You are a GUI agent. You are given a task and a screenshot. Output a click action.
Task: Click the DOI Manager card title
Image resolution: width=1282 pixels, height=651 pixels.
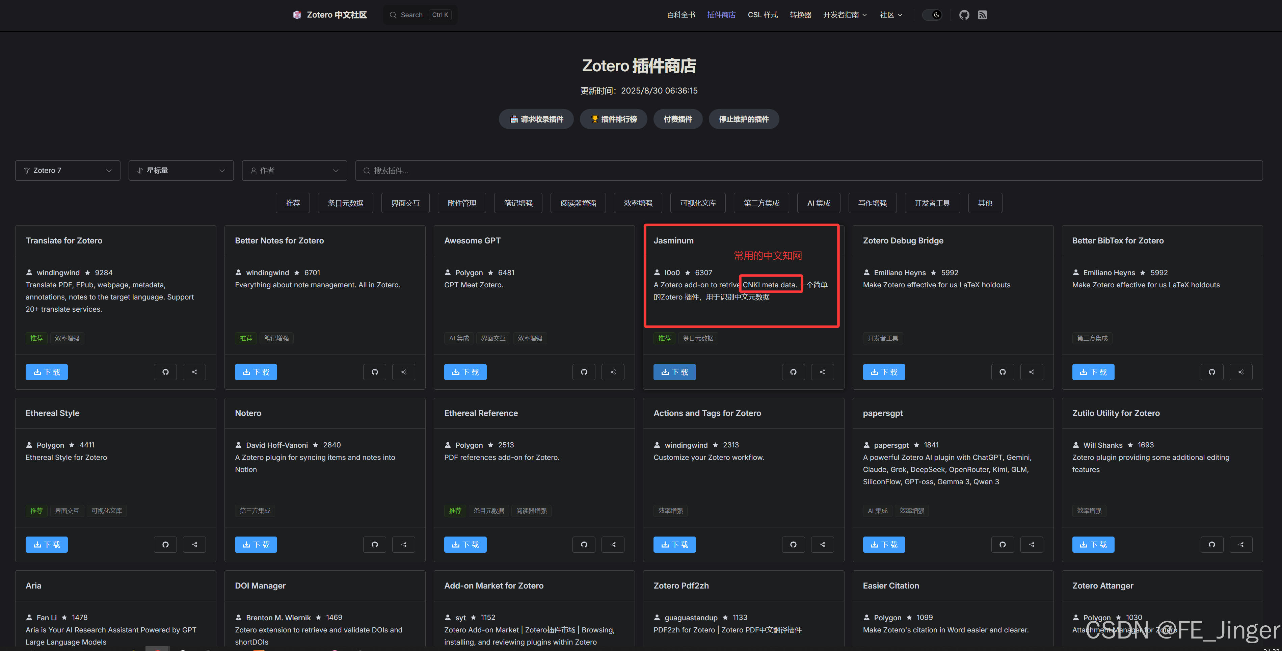click(260, 585)
